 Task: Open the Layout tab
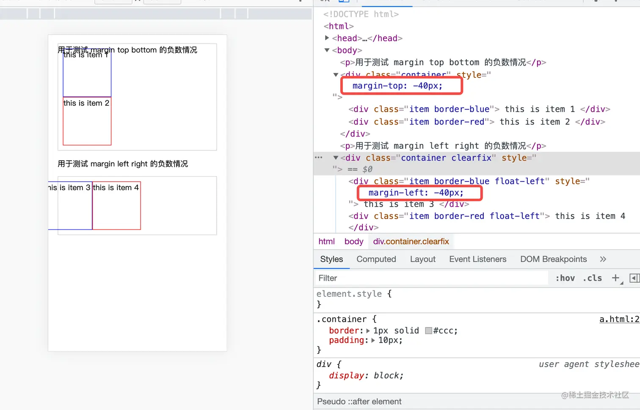tap(422, 259)
